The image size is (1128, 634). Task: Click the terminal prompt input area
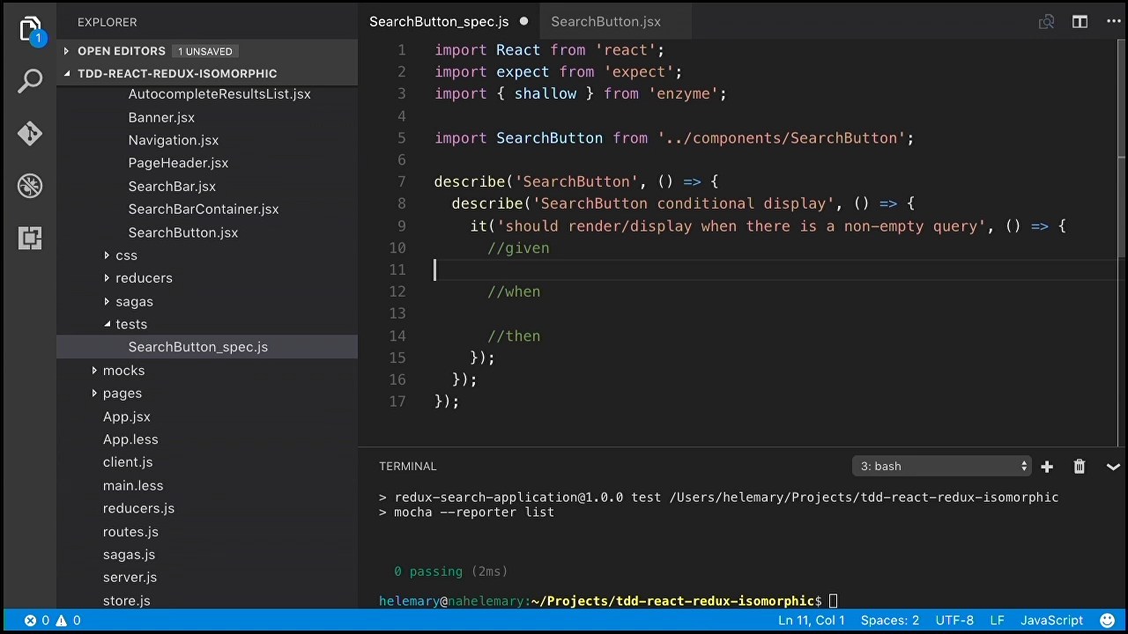[833, 601]
